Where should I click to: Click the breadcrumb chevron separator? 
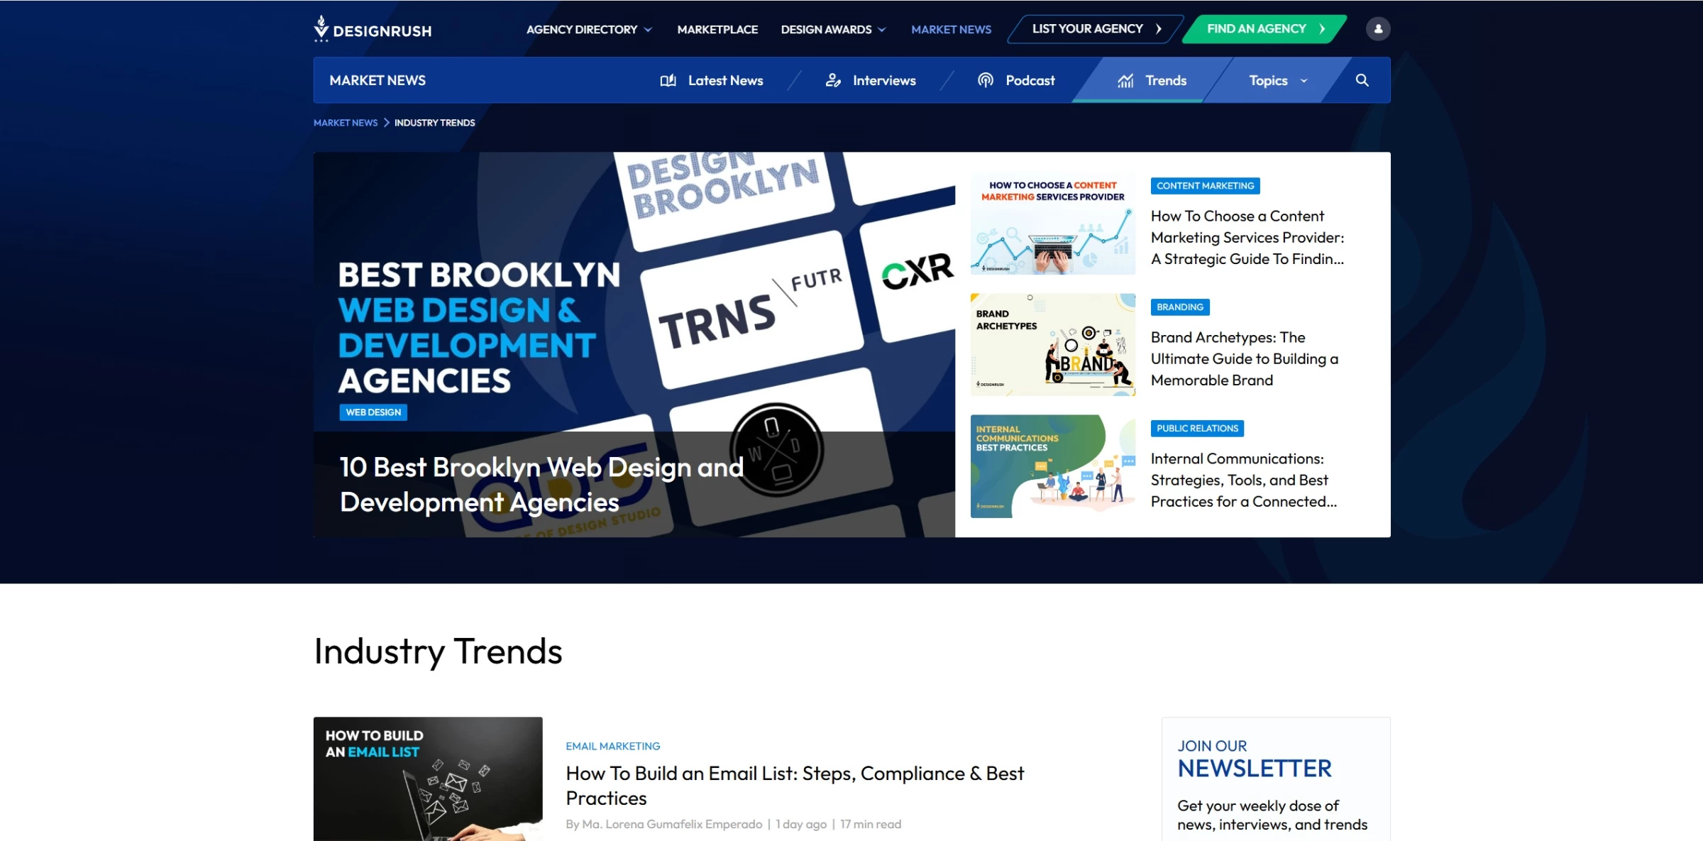click(387, 123)
